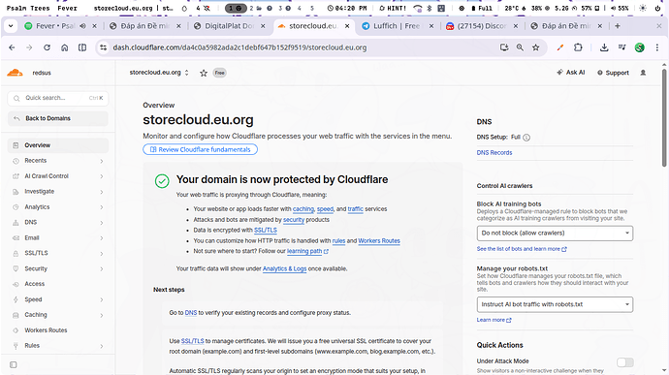Click DNS Setup info icon
The width and height of the screenshot is (669, 375).
pos(526,138)
